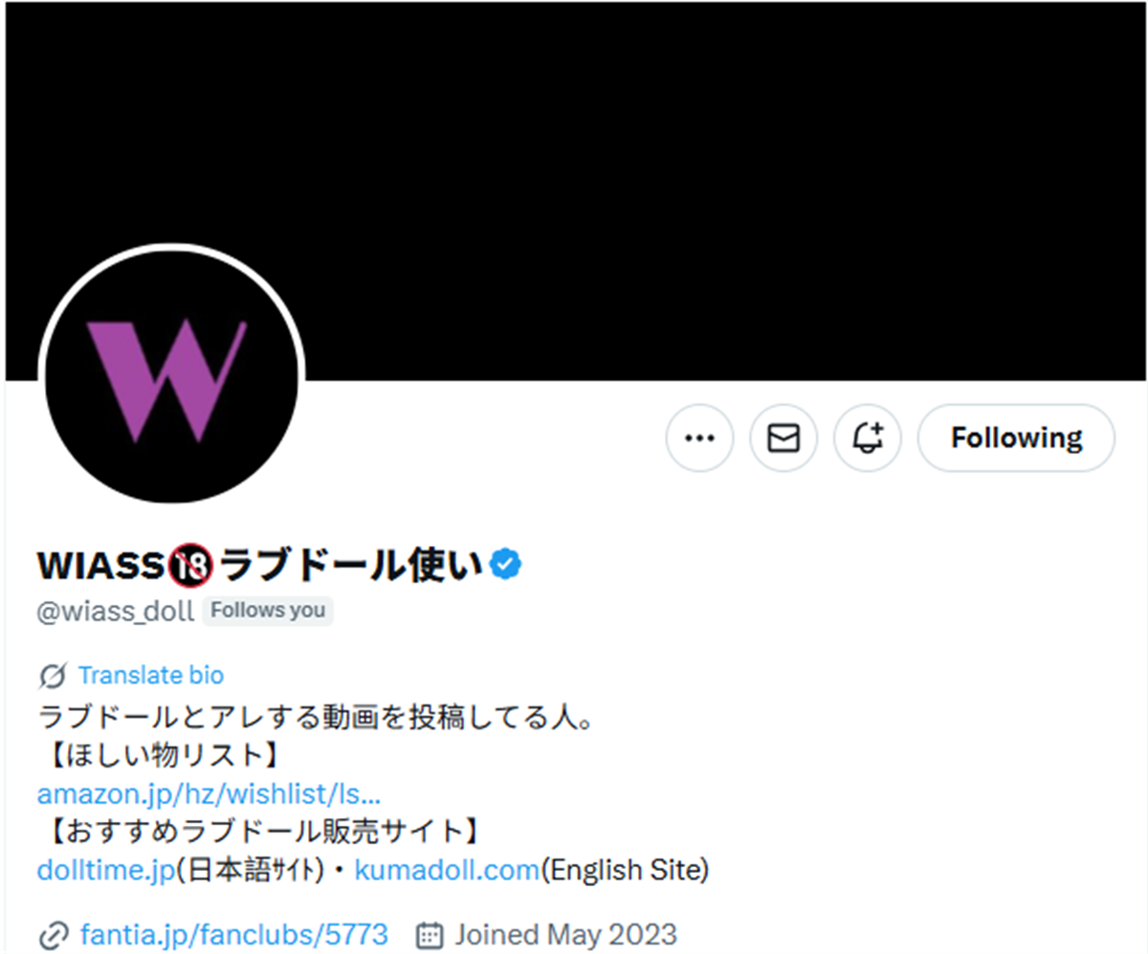Viewport: 1148px width, 954px height.
Task: Open the three-dot More options menu
Action: tap(699, 438)
